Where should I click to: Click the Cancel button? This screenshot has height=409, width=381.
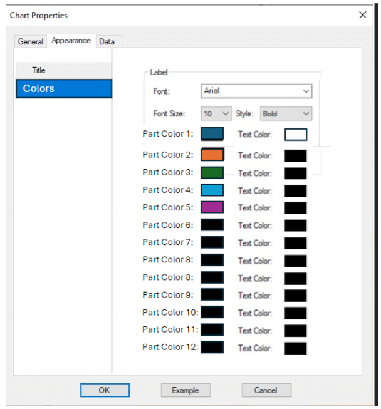(x=266, y=390)
